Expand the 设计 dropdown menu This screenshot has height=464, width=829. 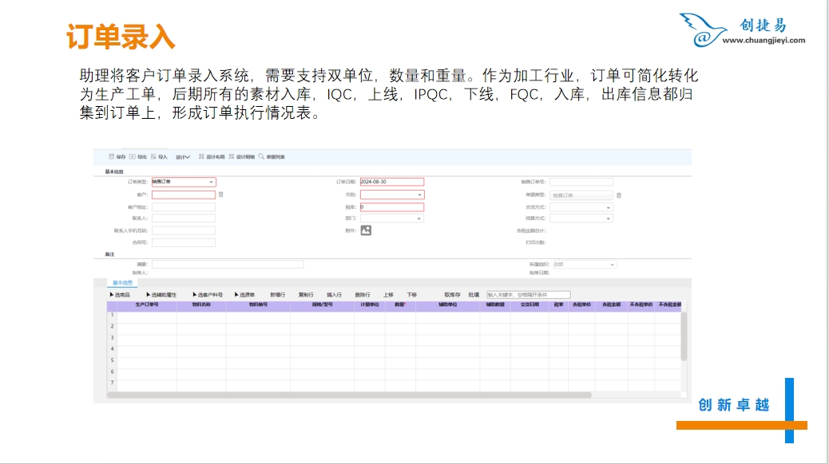point(183,157)
